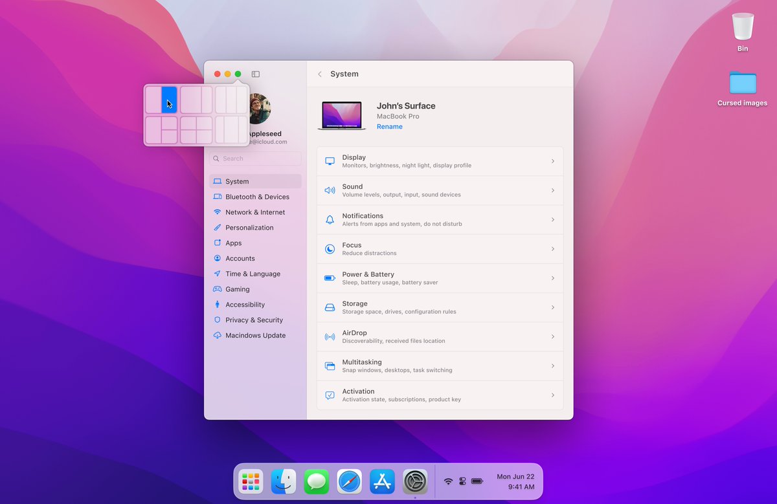This screenshot has width=777, height=504.
Task: Click the Power & Battery icon
Action: (330, 278)
